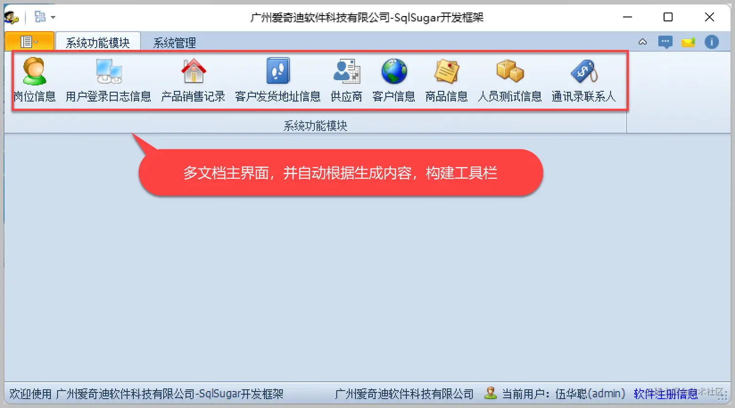Open the 人员测试信息 module
The height and width of the screenshot is (408, 735).
(509, 80)
